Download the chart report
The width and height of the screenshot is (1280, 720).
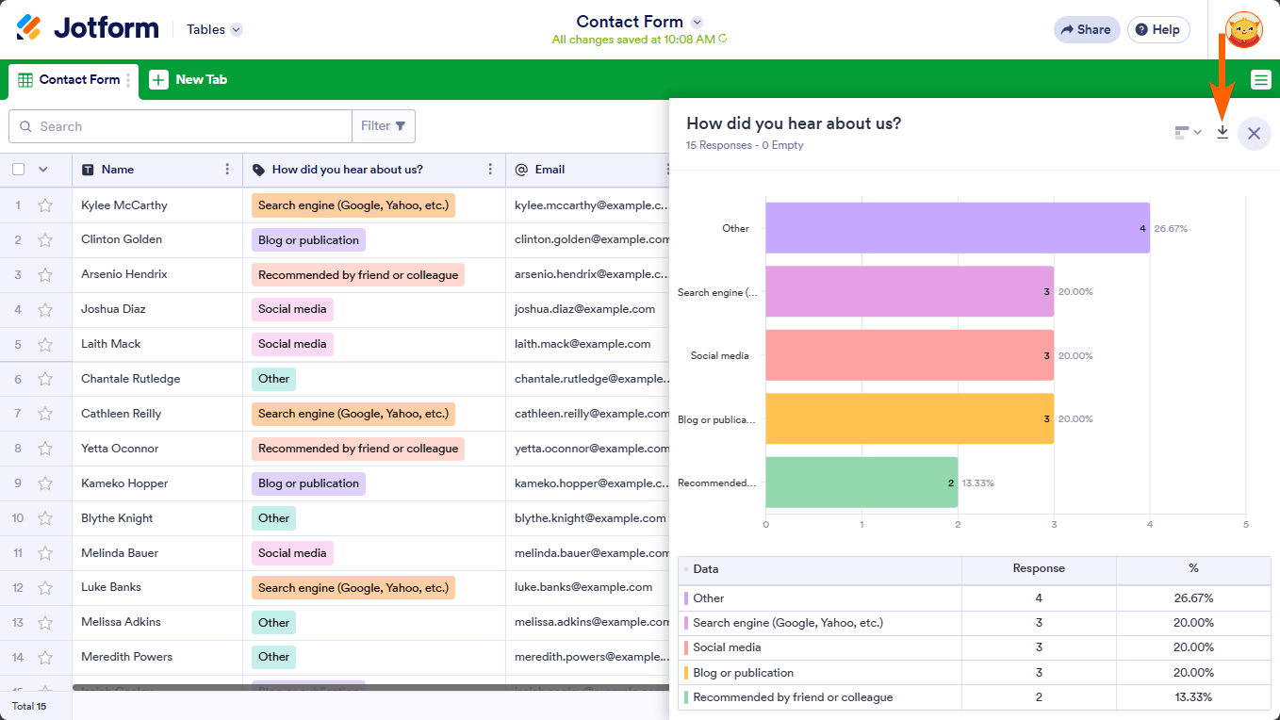[1223, 133]
